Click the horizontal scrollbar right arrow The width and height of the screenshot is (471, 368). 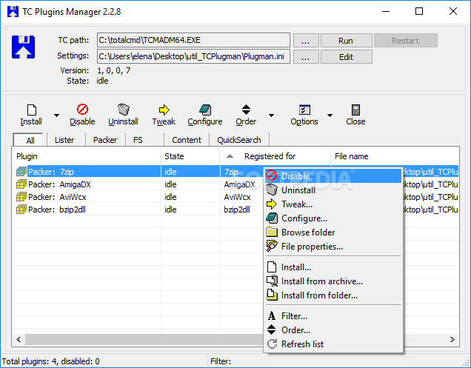point(452,339)
